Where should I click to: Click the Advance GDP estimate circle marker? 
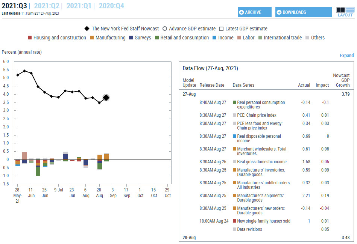[x=165, y=29]
